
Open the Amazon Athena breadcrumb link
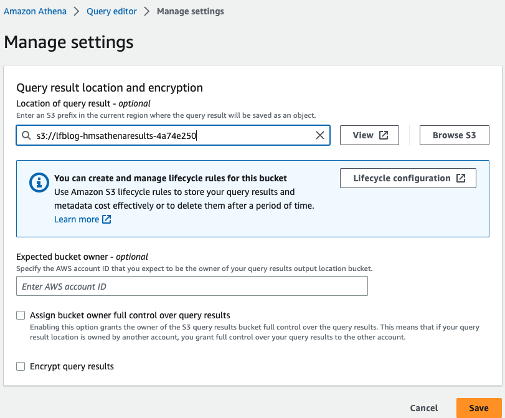[35, 11]
